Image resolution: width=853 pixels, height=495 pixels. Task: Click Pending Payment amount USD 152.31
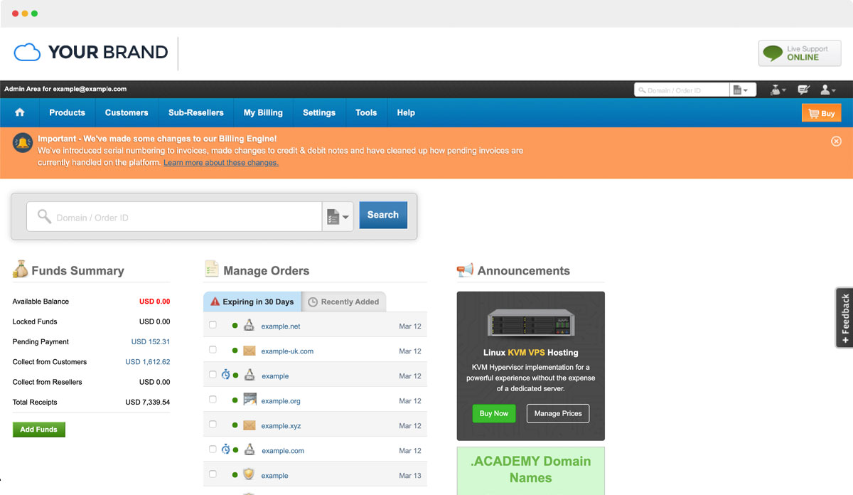point(151,341)
